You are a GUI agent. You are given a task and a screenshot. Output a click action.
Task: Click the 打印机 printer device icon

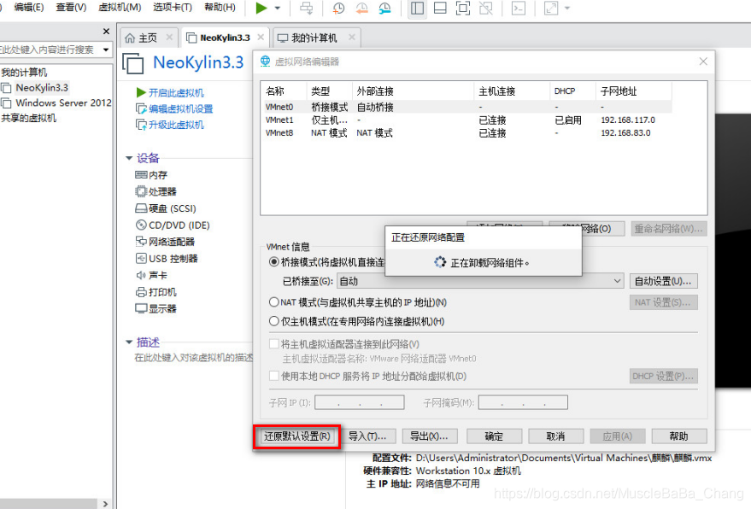[141, 292]
